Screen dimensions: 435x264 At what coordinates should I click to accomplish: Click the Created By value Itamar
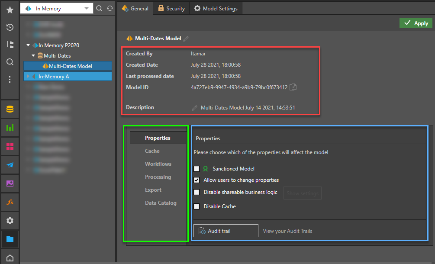pos(198,54)
